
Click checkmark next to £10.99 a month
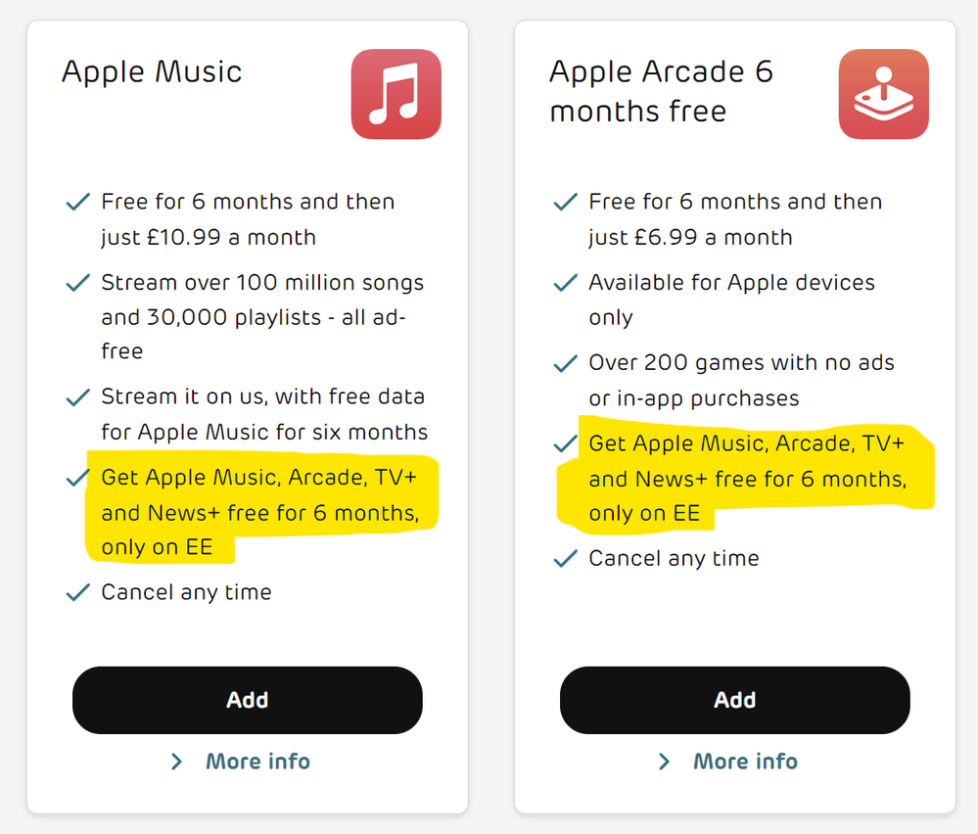click(x=78, y=202)
